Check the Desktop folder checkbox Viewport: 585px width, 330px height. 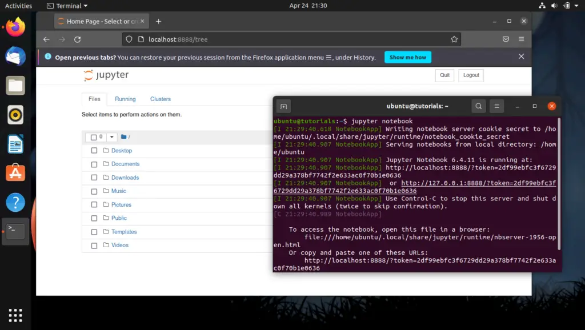click(94, 151)
